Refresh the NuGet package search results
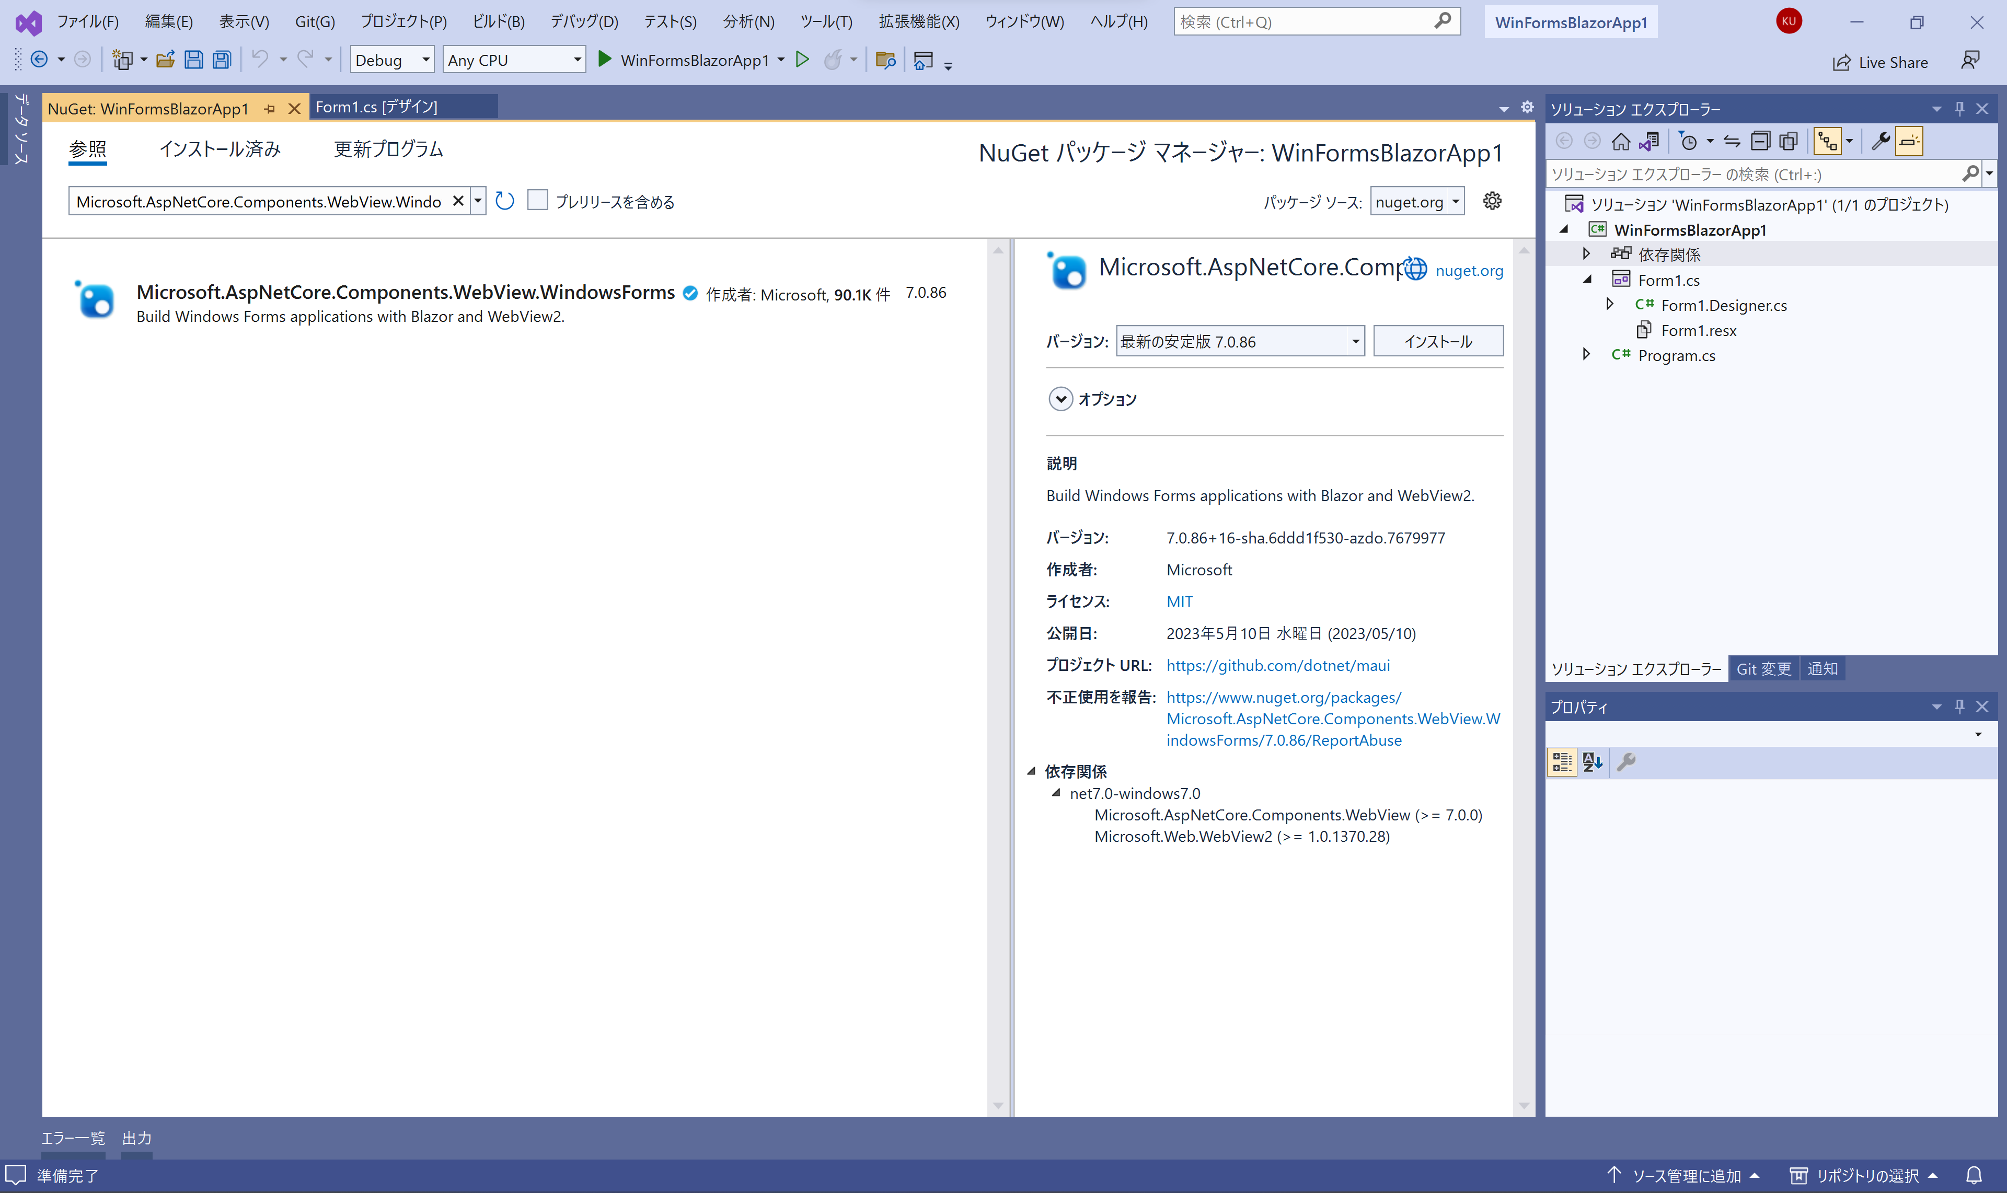 click(505, 201)
